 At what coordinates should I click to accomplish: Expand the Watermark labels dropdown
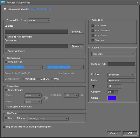pos(113,54)
